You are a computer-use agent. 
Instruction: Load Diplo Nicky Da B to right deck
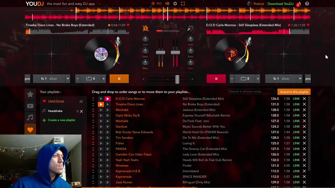108,115
